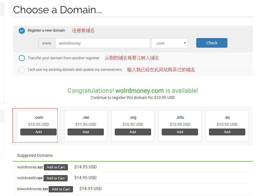Click the green wolrdmoney.com available text
This screenshot has height=196, width=265.
139,91
